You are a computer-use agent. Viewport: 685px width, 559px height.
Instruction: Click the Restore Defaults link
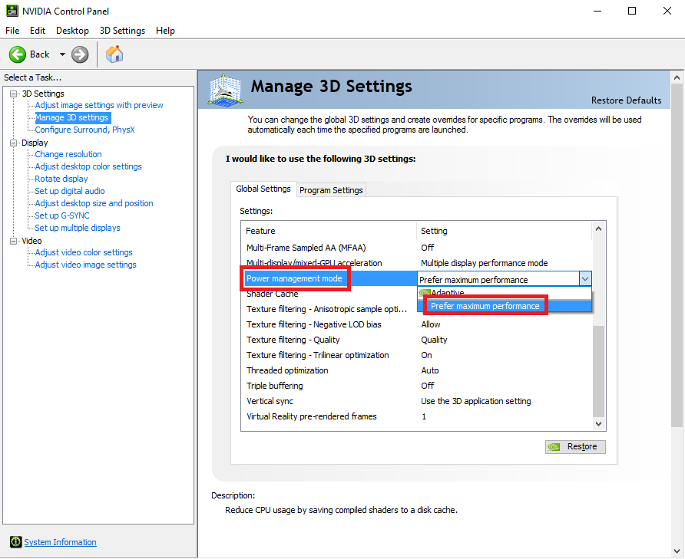click(x=626, y=100)
